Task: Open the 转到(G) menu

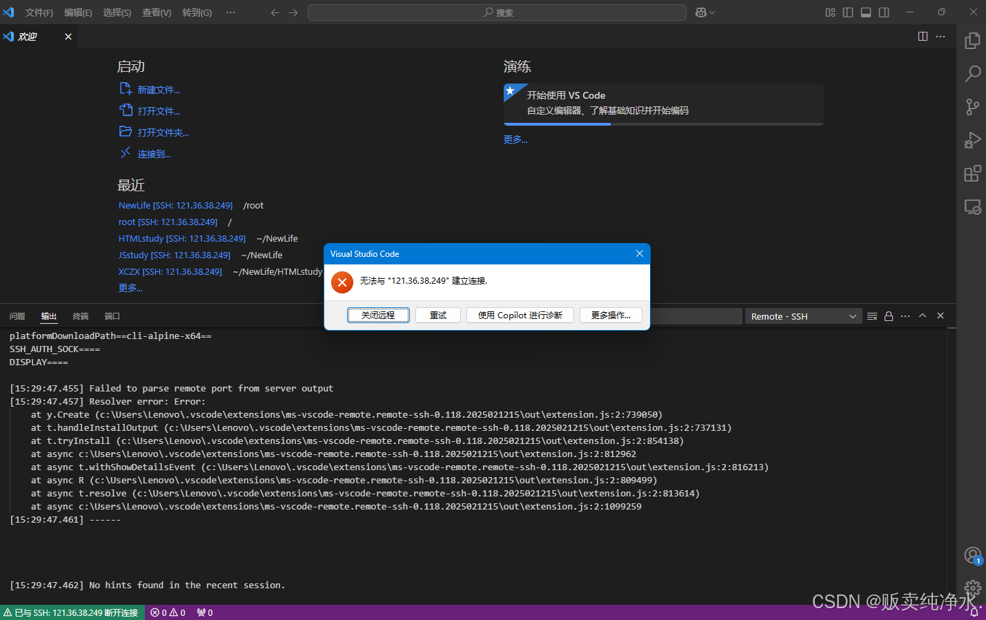Action: (197, 12)
